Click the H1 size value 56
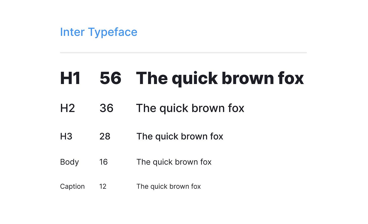Image resolution: width=368 pixels, height=224 pixels. 110,78
